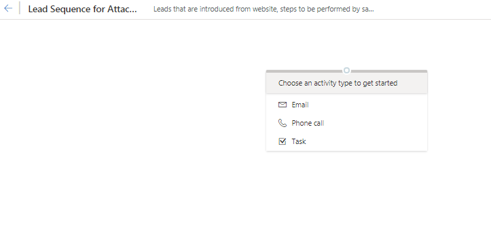
Task: Click blank canvas left of the activity card
Action: click(133, 109)
